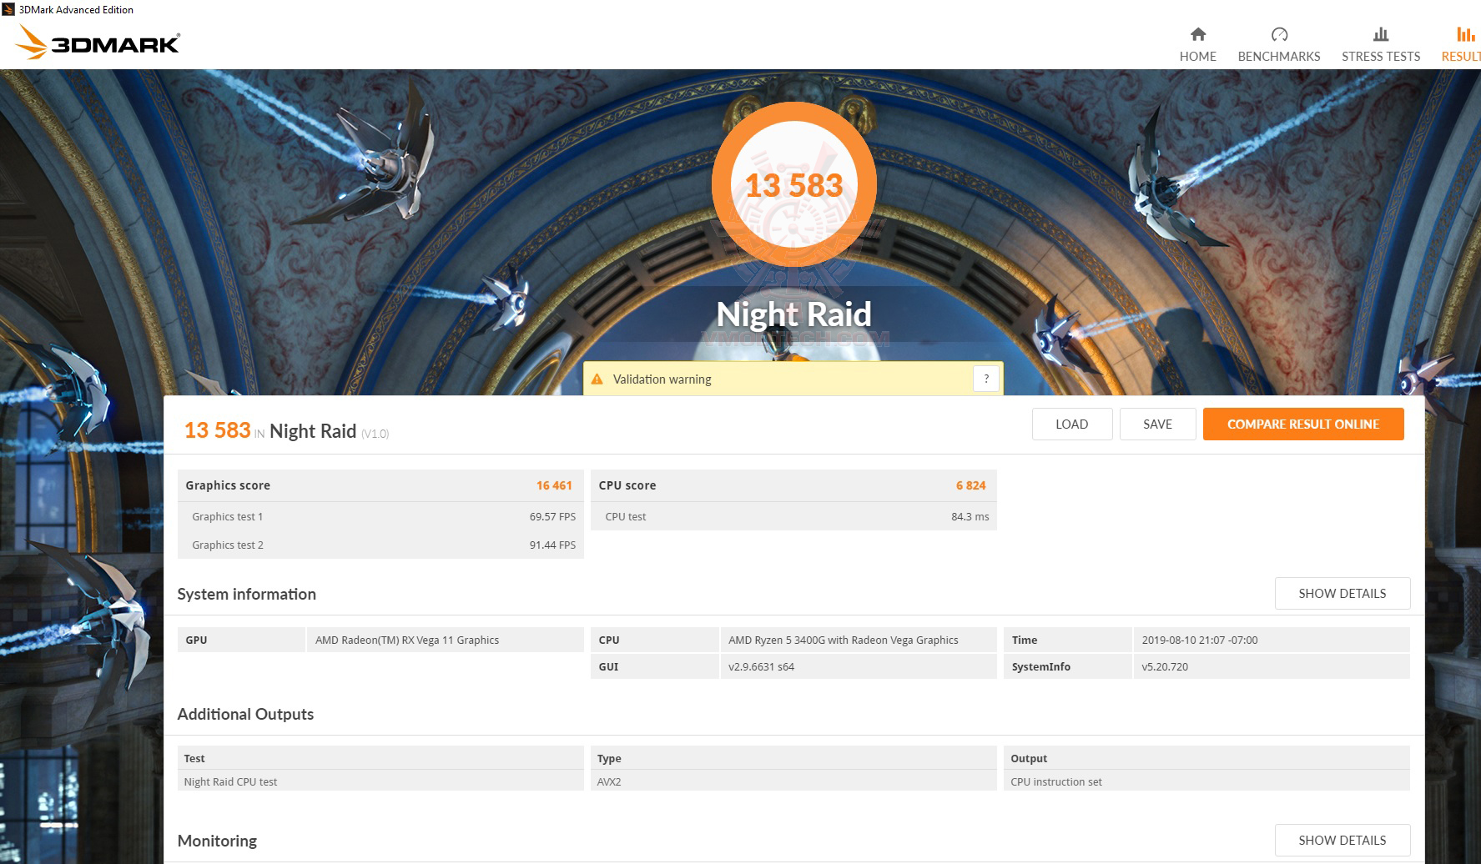Click the LOAD button
The height and width of the screenshot is (864, 1481).
pyautogui.click(x=1072, y=424)
